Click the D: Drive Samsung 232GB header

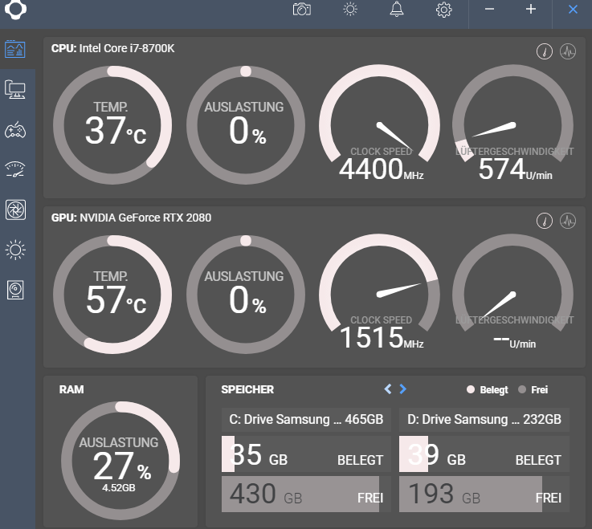pos(484,420)
